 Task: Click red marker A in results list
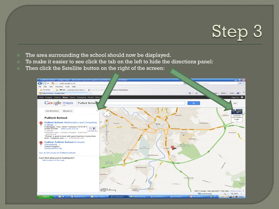tap(41, 123)
